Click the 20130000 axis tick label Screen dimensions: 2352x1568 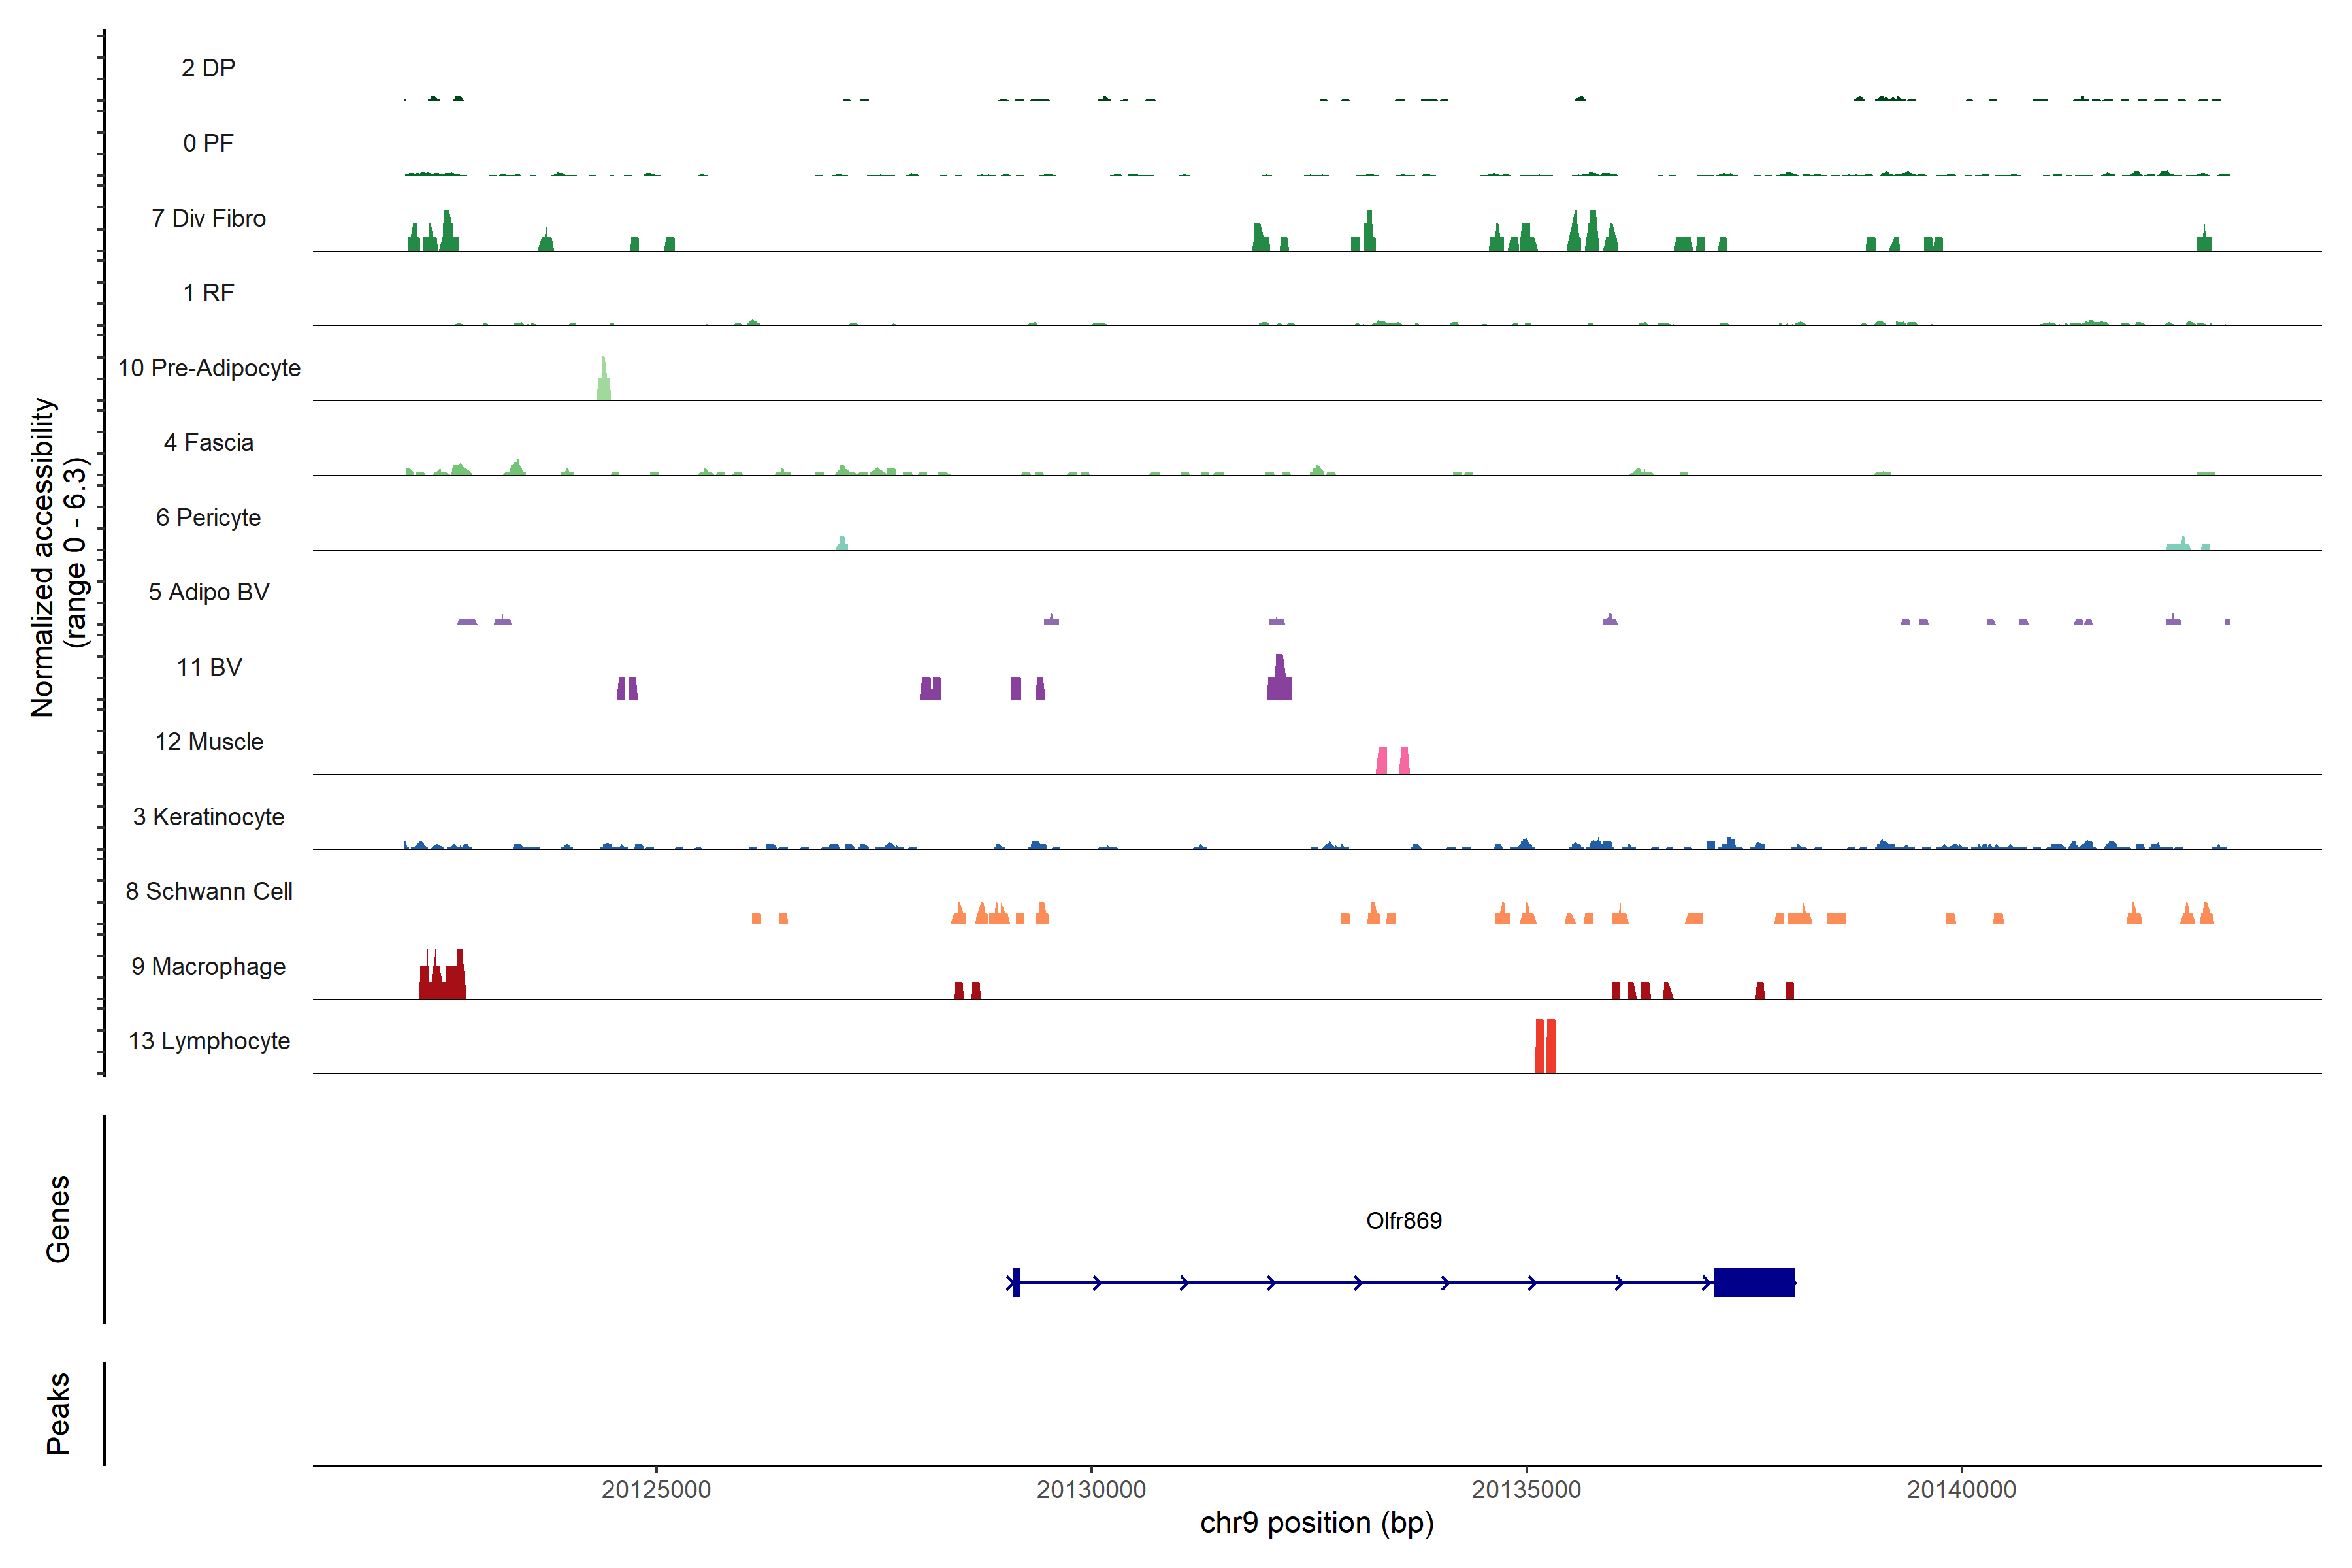[x=1091, y=1489]
